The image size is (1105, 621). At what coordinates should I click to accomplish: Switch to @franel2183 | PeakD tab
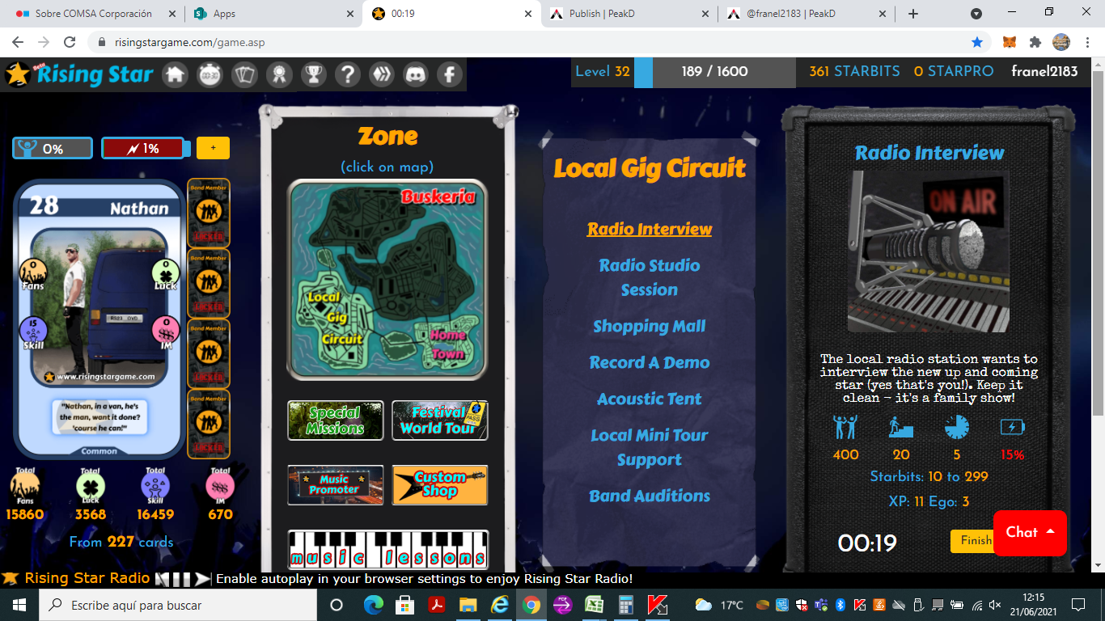click(x=807, y=14)
